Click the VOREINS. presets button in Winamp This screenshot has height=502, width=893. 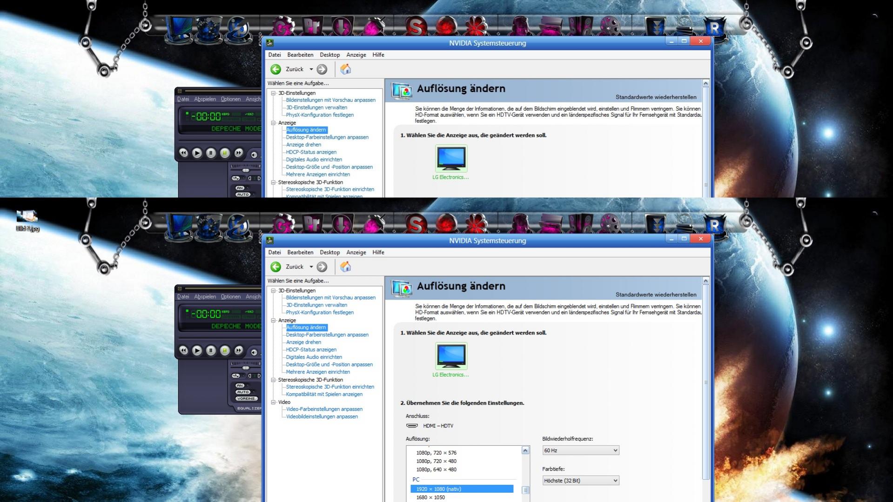point(246,398)
